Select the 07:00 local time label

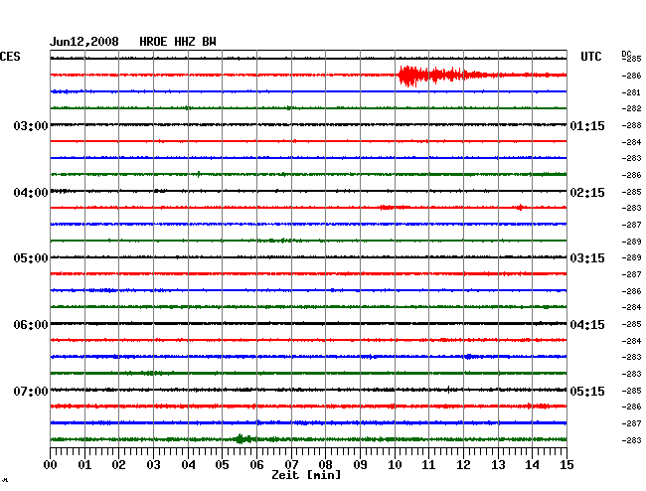[31, 391]
